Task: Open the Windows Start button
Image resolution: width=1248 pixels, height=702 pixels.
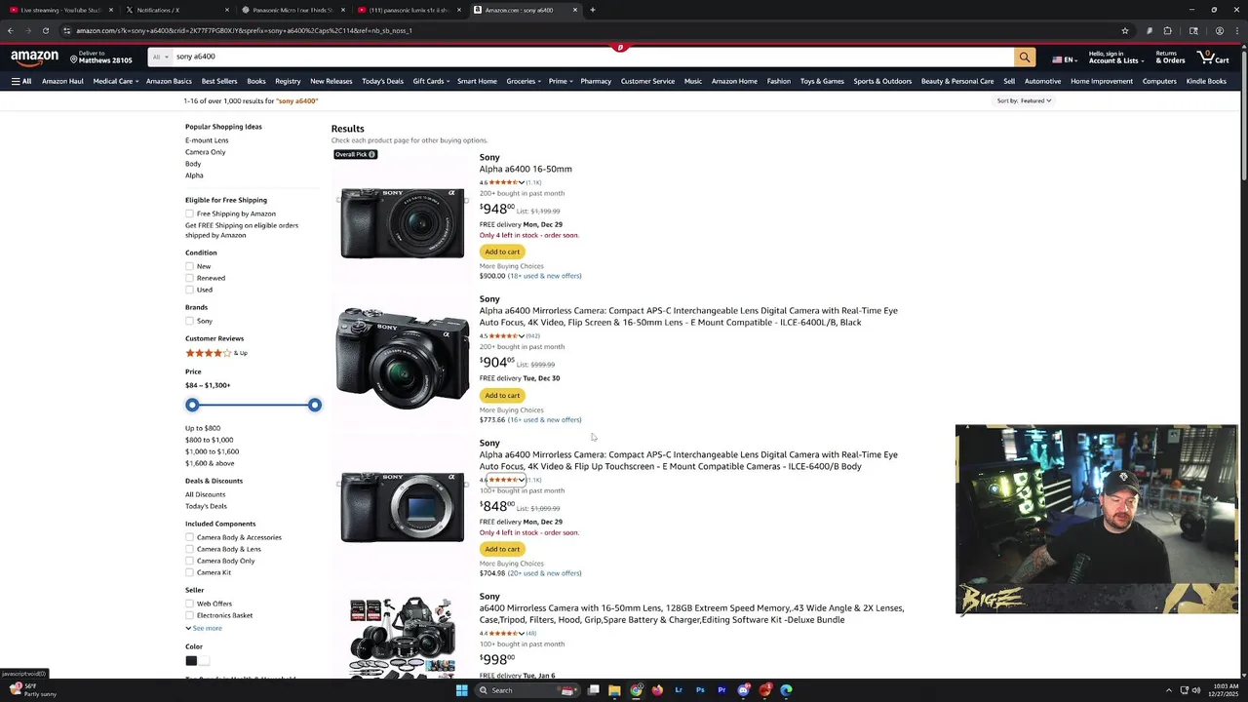Action: [x=461, y=690]
